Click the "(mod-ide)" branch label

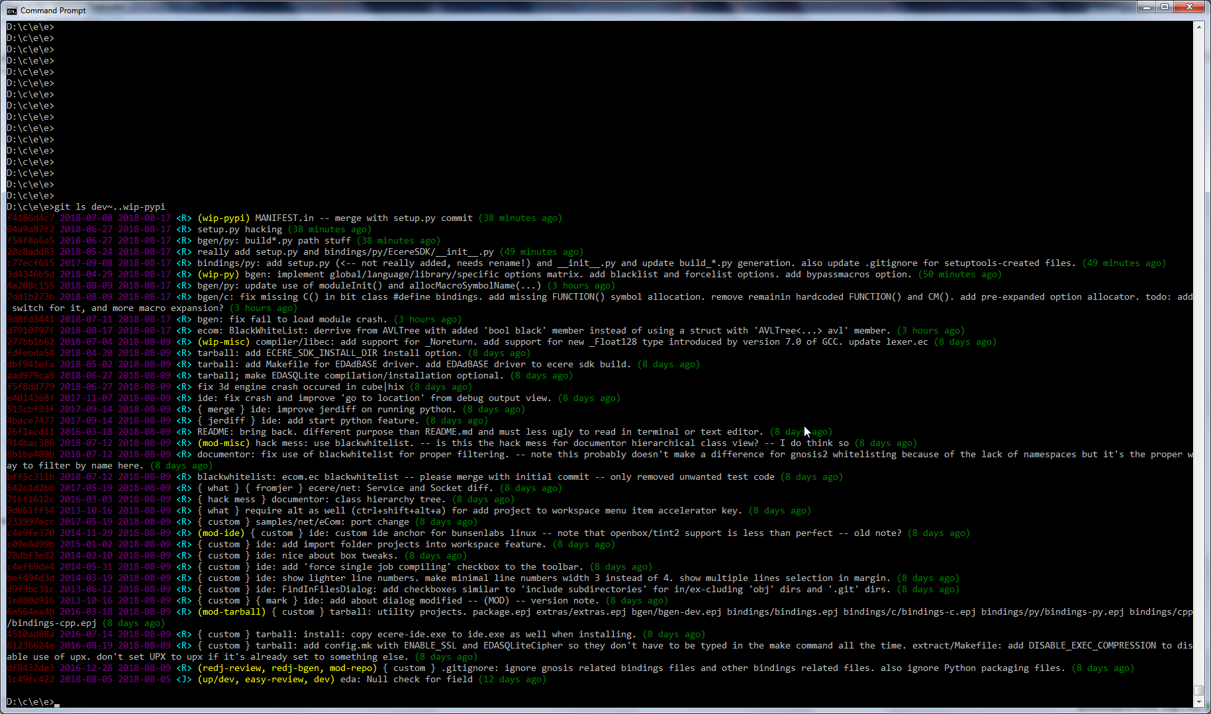[x=221, y=533]
